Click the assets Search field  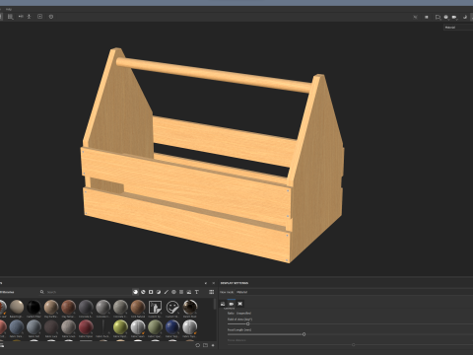pos(86,292)
